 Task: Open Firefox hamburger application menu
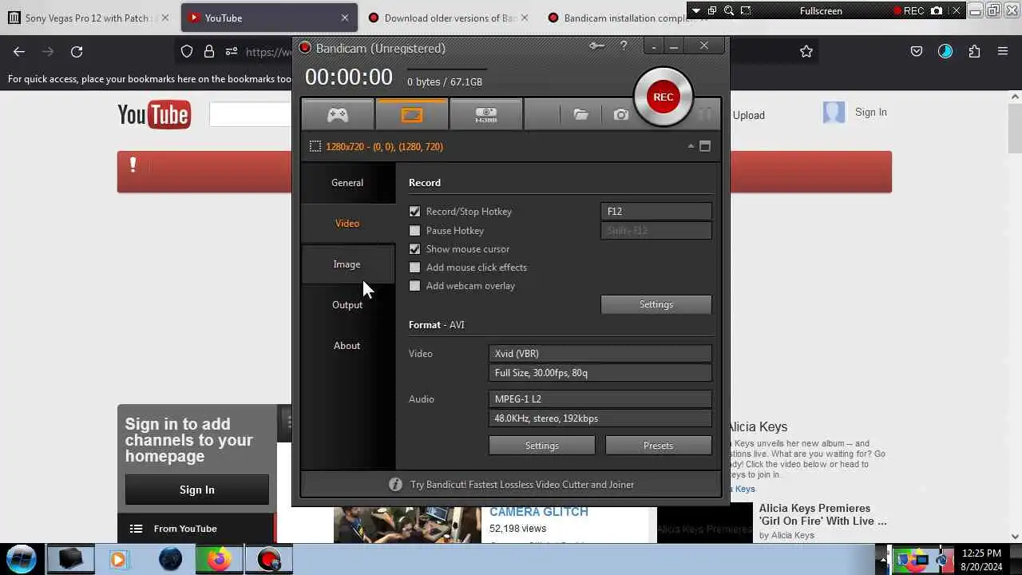coord(1003,51)
